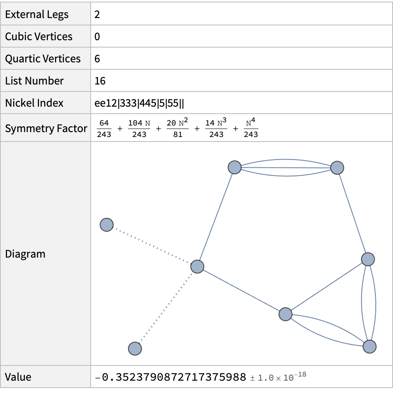Click the "Nickel Index" row label
Viewport: 393px width, 402px height.
coord(34,103)
